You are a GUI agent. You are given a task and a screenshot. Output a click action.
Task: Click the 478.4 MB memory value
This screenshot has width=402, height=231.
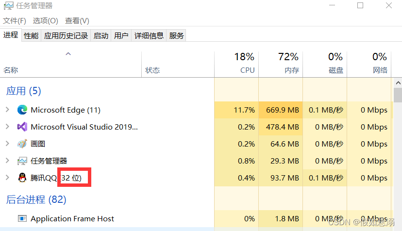click(x=283, y=127)
